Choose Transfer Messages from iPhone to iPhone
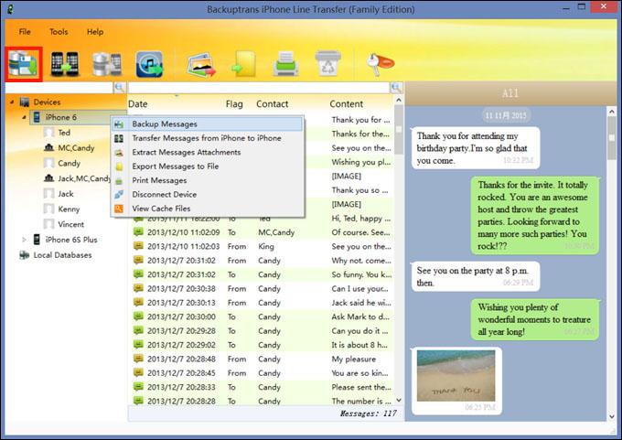 coord(207,138)
